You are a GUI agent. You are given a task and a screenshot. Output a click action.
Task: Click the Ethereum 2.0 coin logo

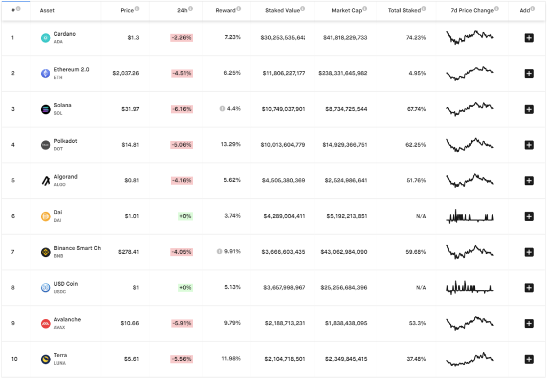45,74
